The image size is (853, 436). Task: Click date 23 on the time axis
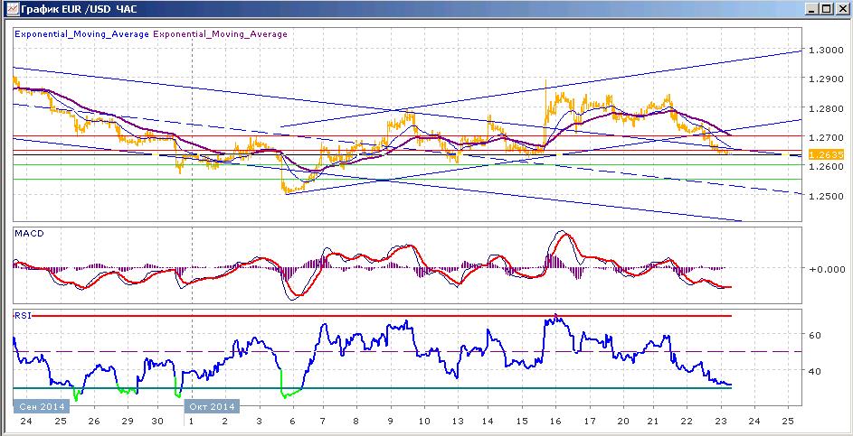coord(721,421)
